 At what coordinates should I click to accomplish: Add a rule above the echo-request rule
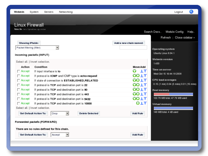(x=145, y=76)
